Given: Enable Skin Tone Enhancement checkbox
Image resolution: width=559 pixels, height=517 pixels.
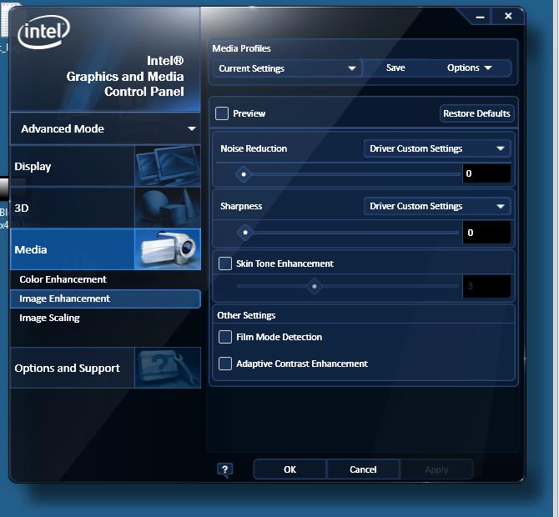Looking at the screenshot, I should pyautogui.click(x=225, y=264).
